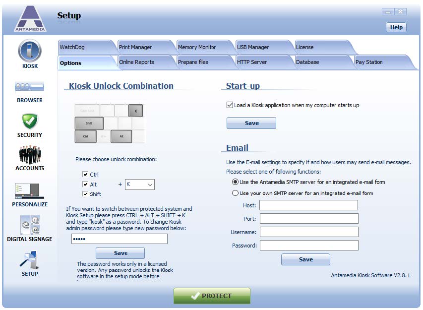Click the admin password field
423x310 pixels.
tap(120, 239)
